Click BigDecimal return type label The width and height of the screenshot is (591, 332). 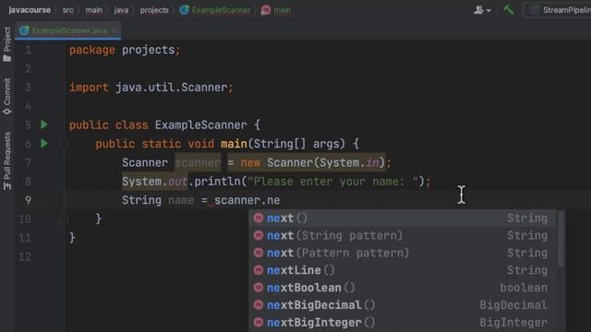click(513, 305)
